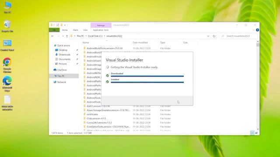This screenshot has width=280, height=157.
Task: Expand the ribbon with the chevron
Action: click(x=253, y=30)
